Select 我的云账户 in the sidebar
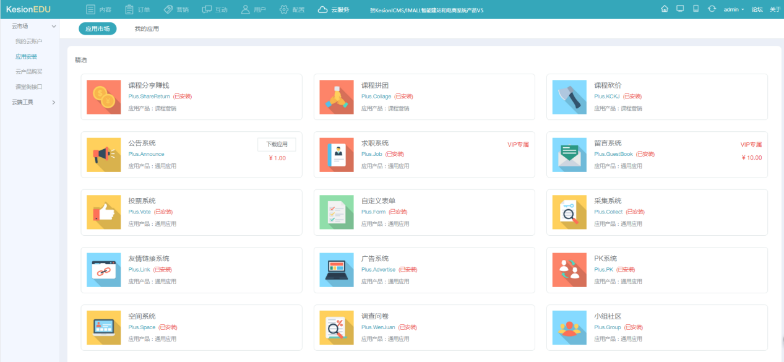Screen dimensions: 784x362 coord(29,41)
